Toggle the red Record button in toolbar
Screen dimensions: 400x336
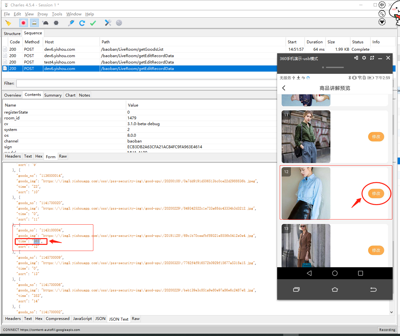pos(23,23)
